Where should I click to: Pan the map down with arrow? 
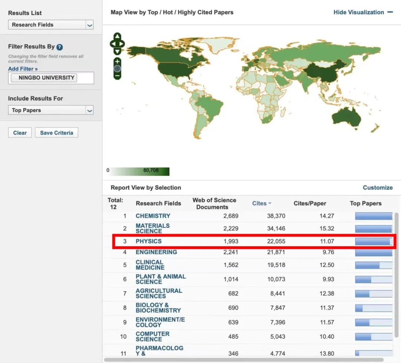click(117, 52)
